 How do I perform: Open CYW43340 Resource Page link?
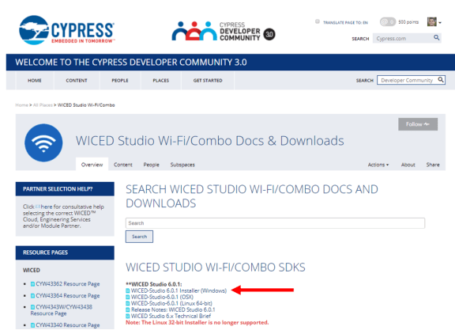point(68,325)
